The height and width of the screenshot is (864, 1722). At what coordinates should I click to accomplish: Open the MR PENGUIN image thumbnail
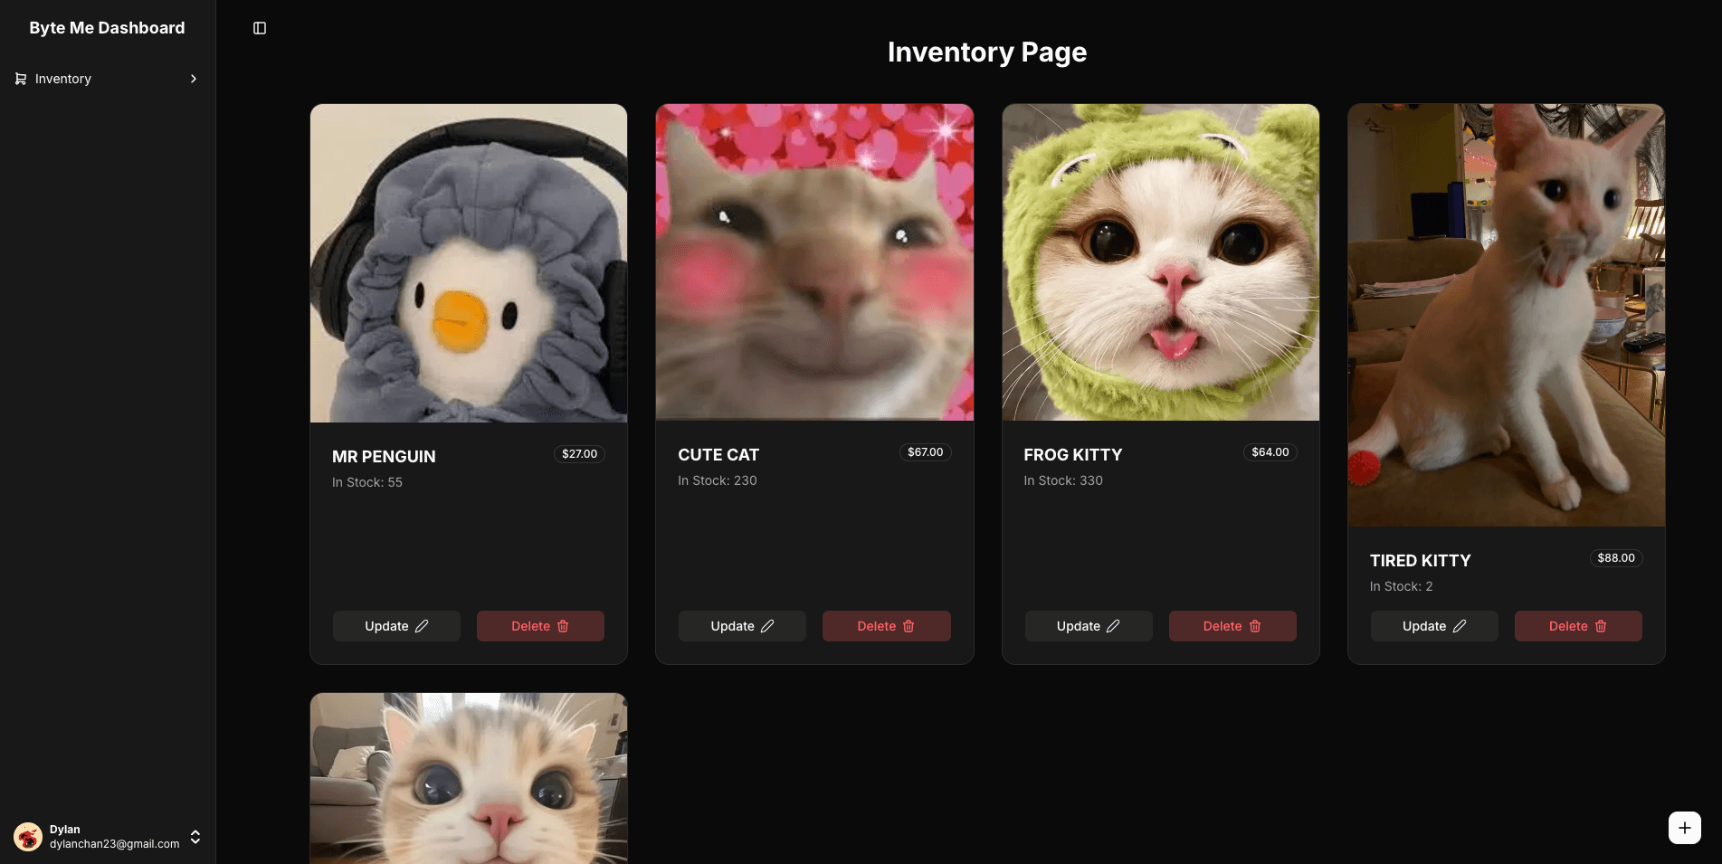(x=469, y=263)
